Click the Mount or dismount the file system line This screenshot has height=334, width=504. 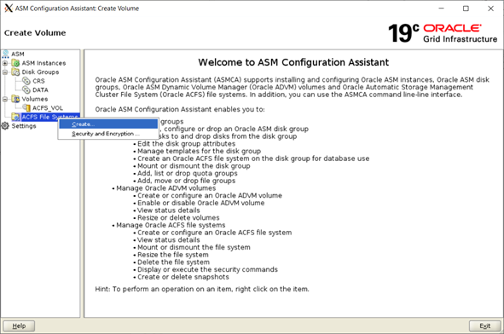pyautogui.click(x=194, y=247)
